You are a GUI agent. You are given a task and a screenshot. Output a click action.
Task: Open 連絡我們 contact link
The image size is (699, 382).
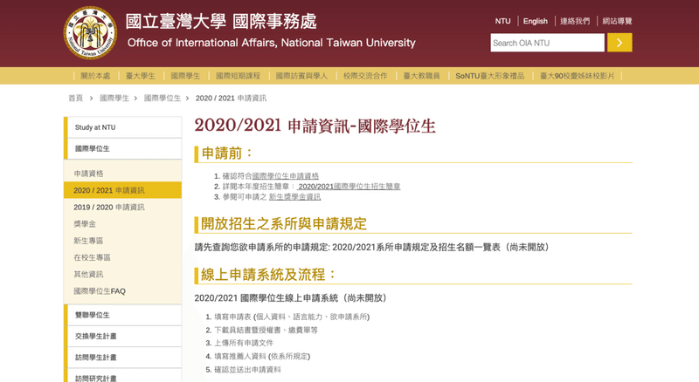click(x=575, y=21)
